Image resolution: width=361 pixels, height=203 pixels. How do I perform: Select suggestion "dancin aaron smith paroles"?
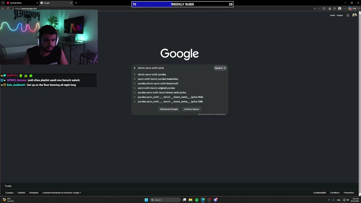tap(180, 74)
